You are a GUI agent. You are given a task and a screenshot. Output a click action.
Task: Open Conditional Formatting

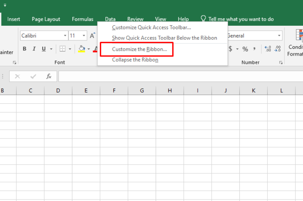click(x=295, y=43)
